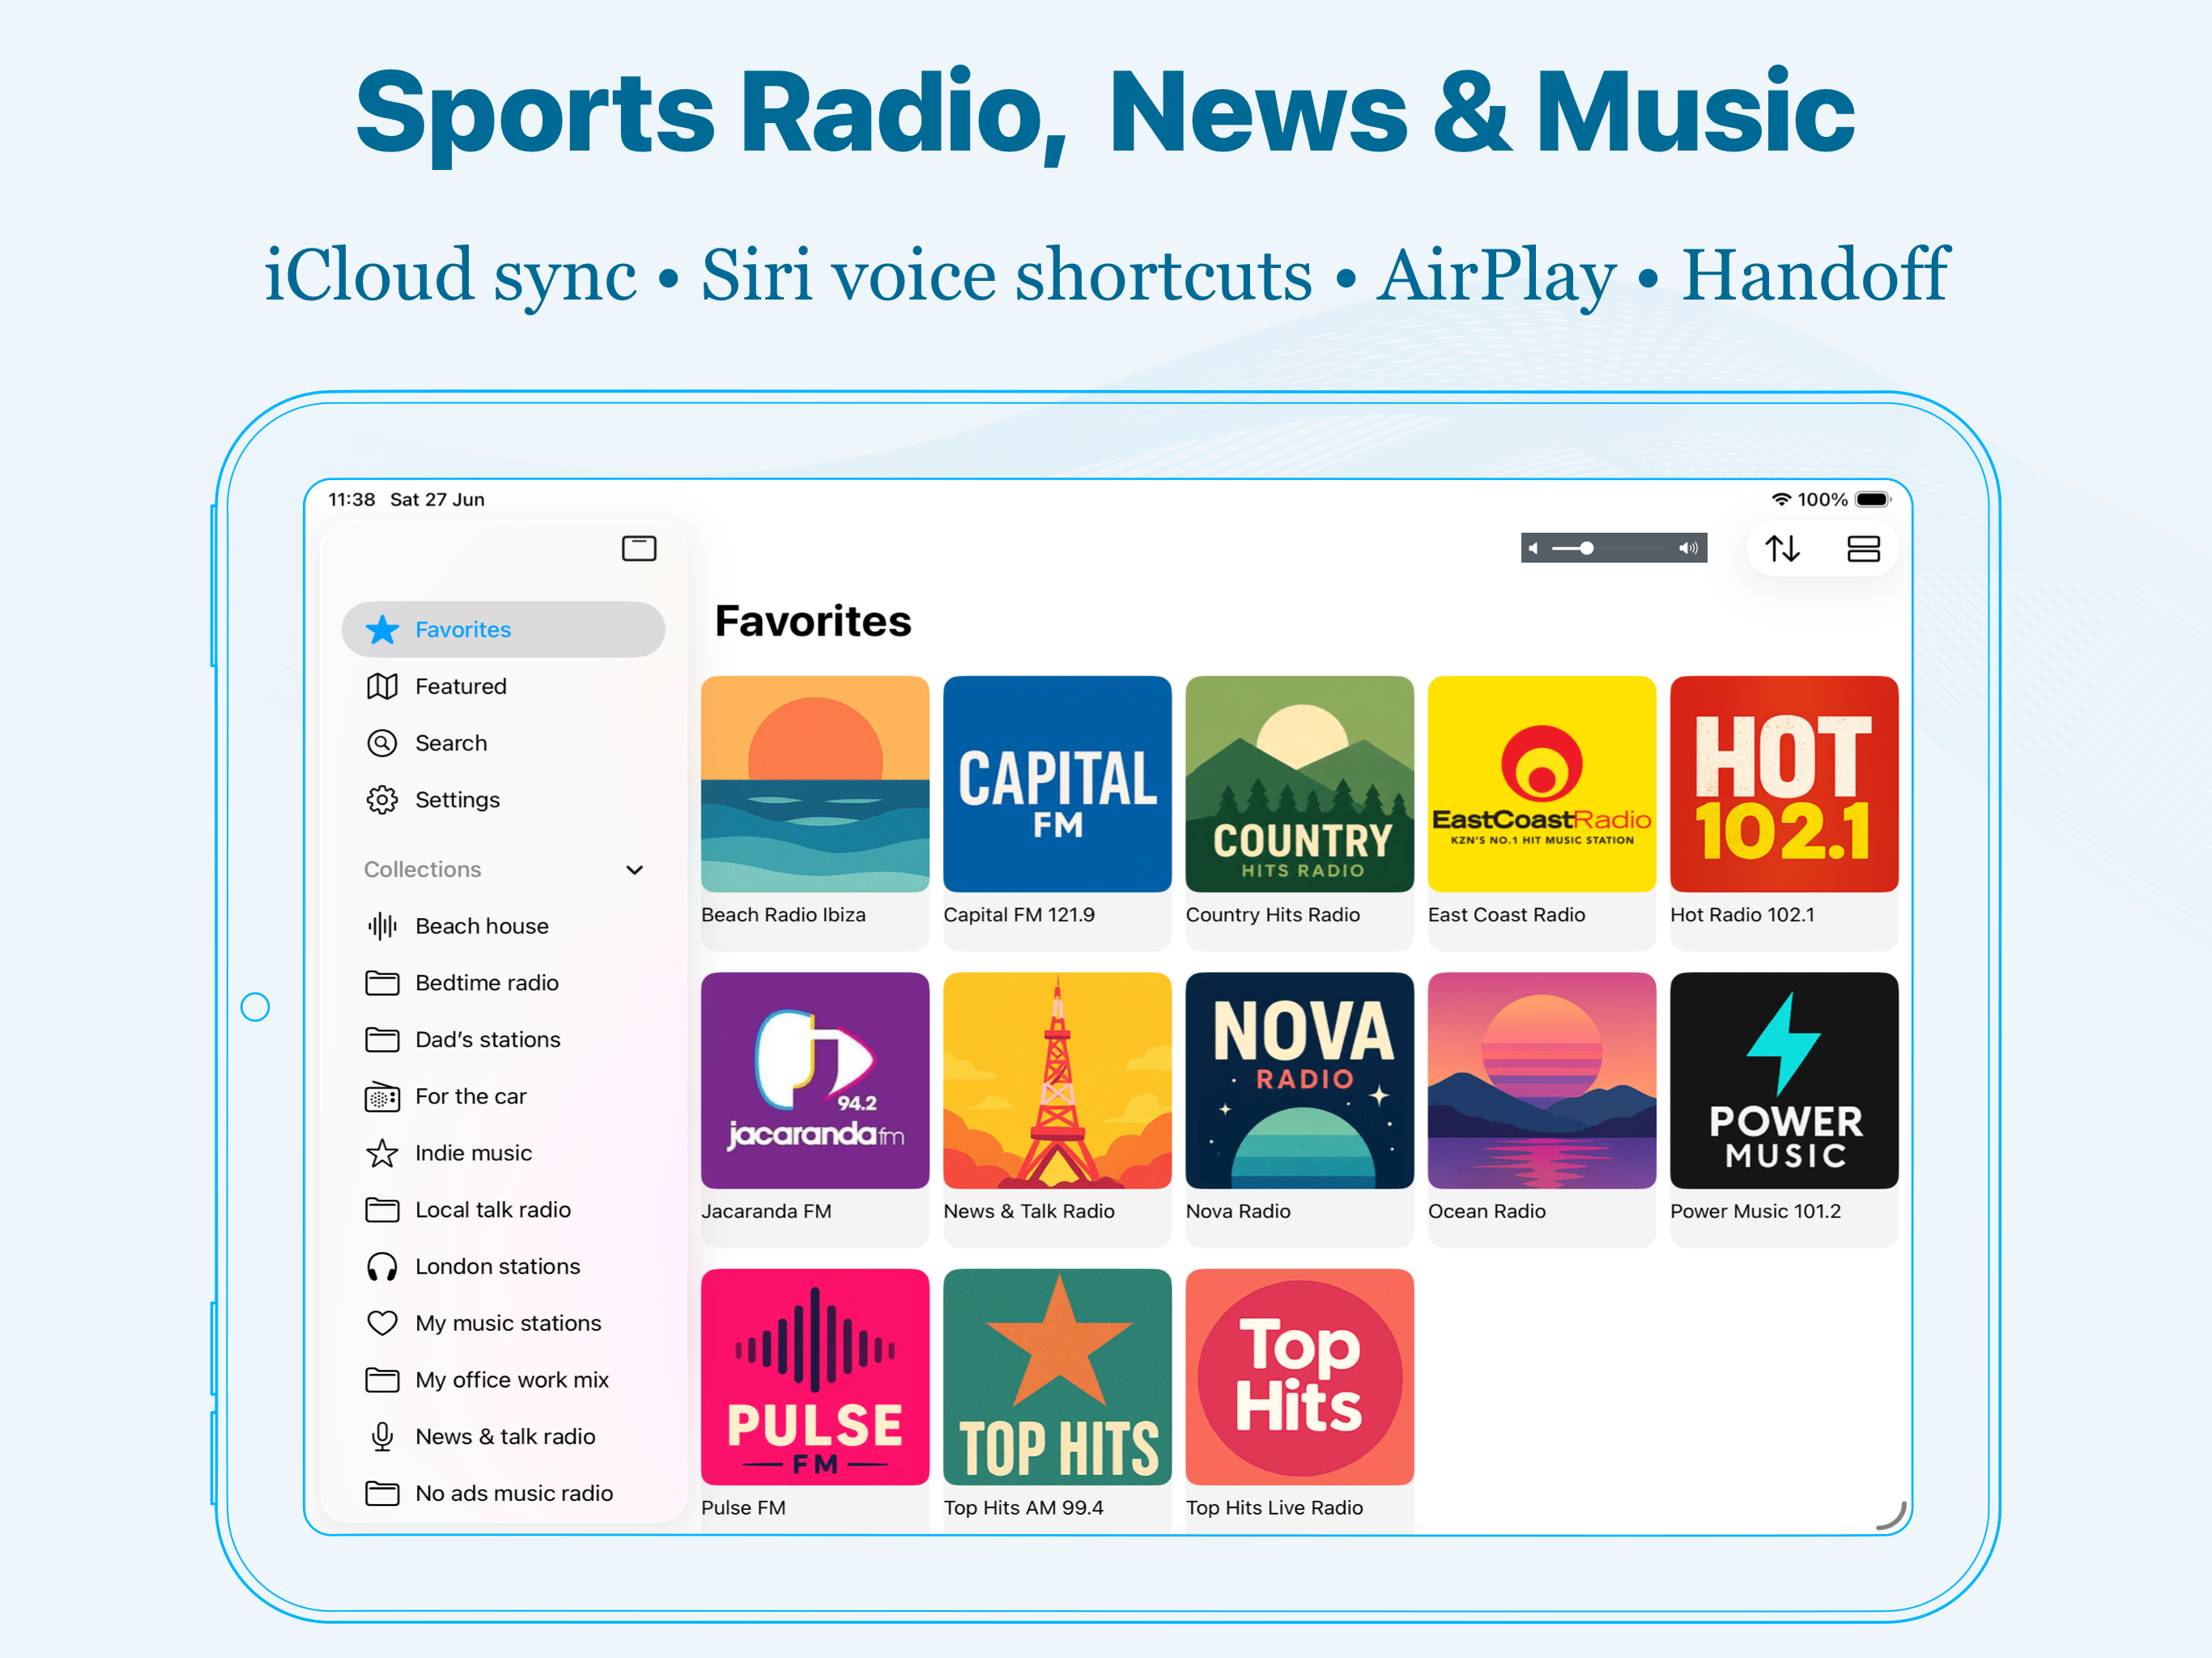
Task: Open the News & talk radio collection
Action: click(x=503, y=1437)
